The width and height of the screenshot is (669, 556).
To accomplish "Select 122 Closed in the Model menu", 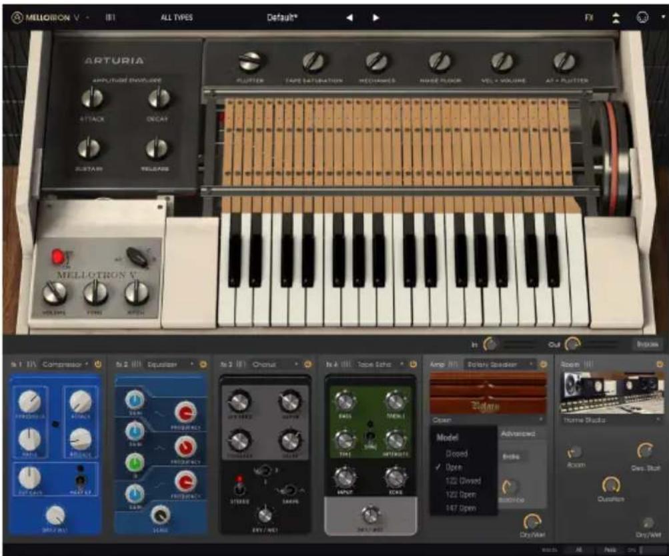I will [x=463, y=481].
